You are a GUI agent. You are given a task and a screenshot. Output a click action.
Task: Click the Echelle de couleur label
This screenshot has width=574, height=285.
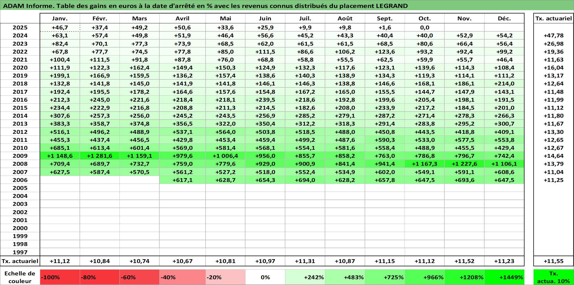click(20, 277)
